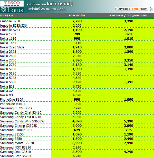Click the 8,490 original price cell
Screen dimensions: 154x158
coord(129,82)
